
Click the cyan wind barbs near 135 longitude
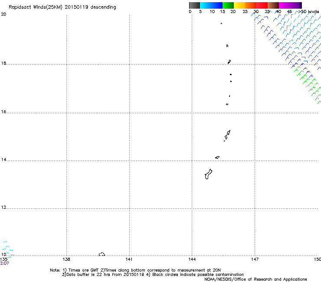pos(8,249)
